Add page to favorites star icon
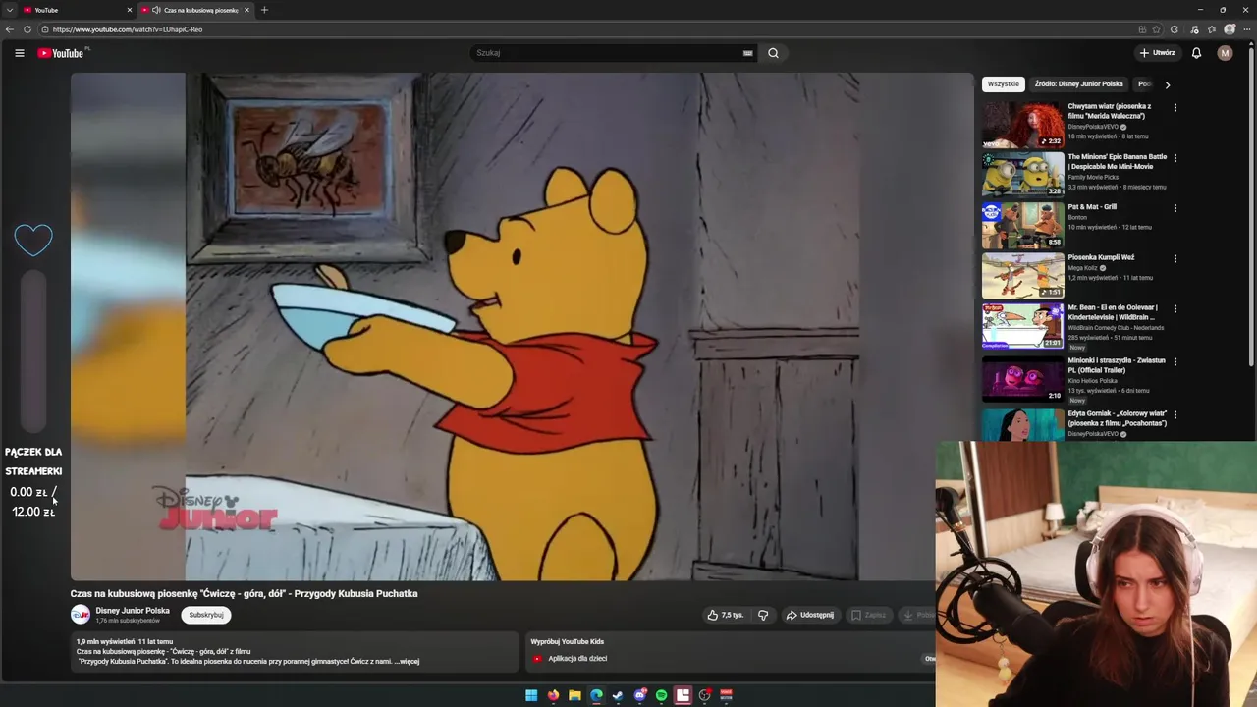 [1156, 29]
